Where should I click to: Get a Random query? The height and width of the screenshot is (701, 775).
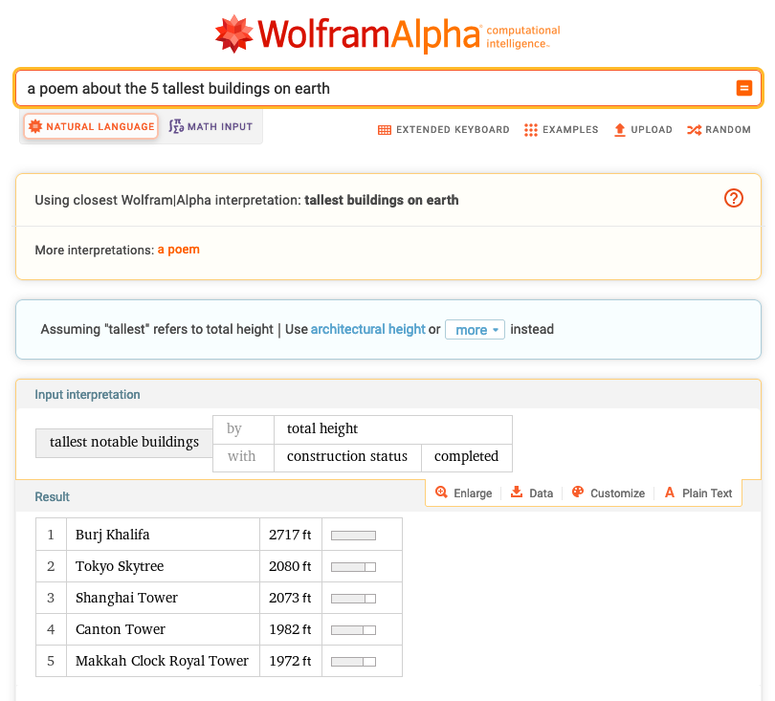[719, 129]
